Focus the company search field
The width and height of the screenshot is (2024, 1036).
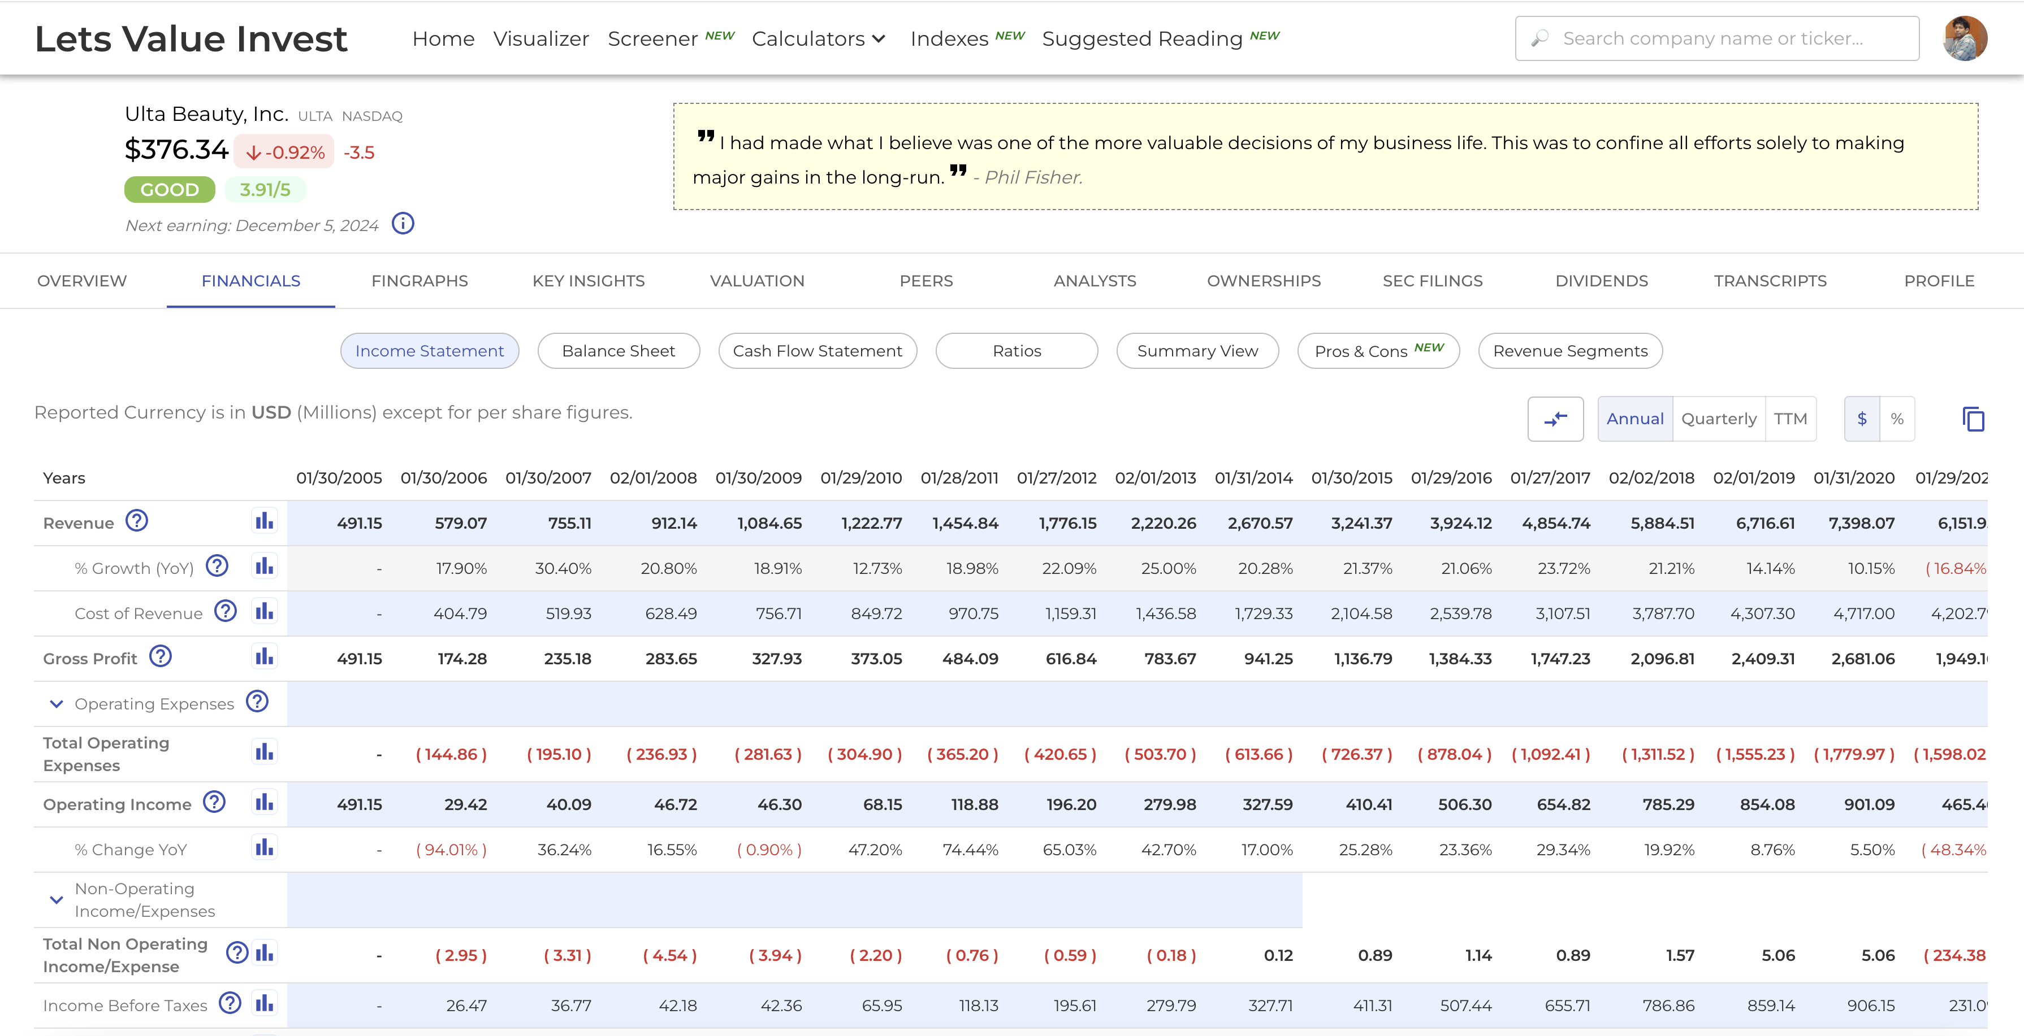(x=1717, y=38)
